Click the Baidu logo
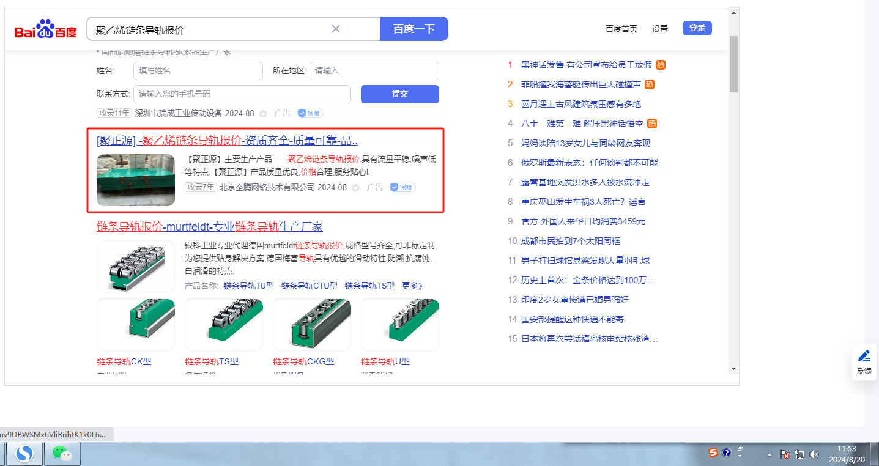Screen dimensions: 879x466 point(46,29)
